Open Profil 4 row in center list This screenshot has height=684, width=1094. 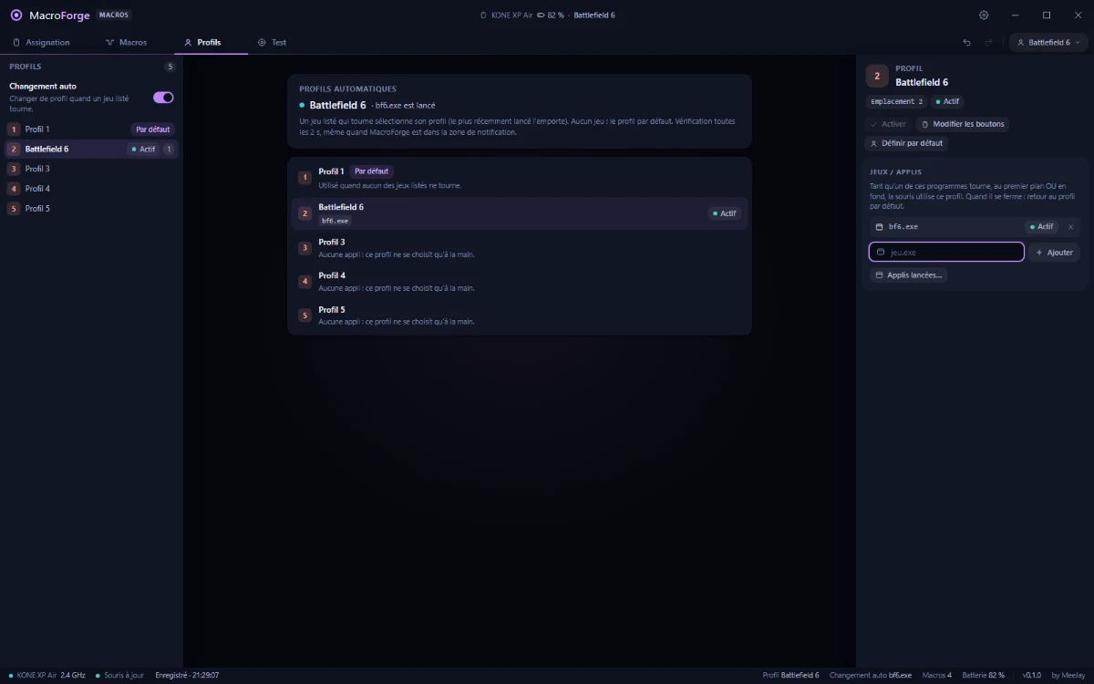coord(520,282)
